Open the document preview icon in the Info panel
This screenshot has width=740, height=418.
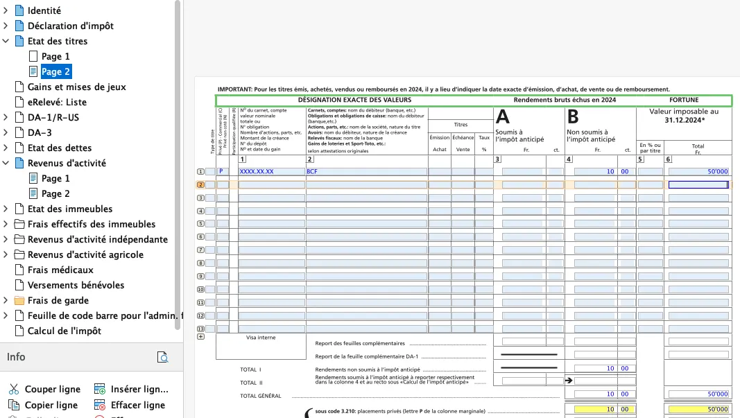162,357
